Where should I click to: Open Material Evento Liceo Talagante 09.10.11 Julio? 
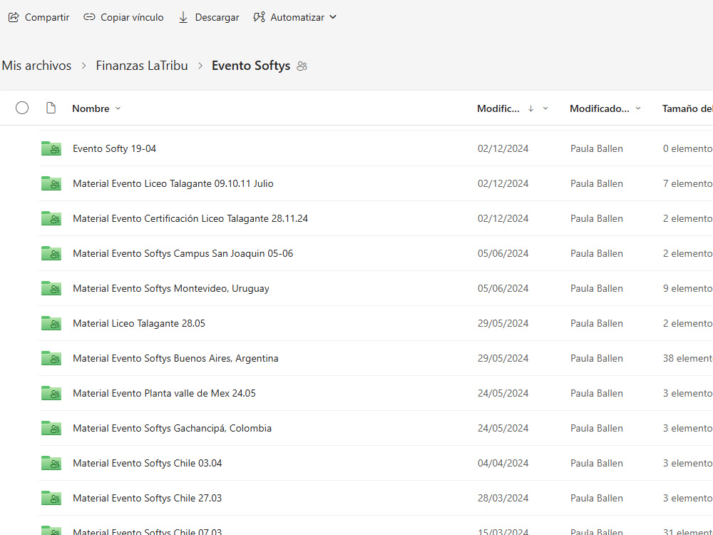(173, 184)
